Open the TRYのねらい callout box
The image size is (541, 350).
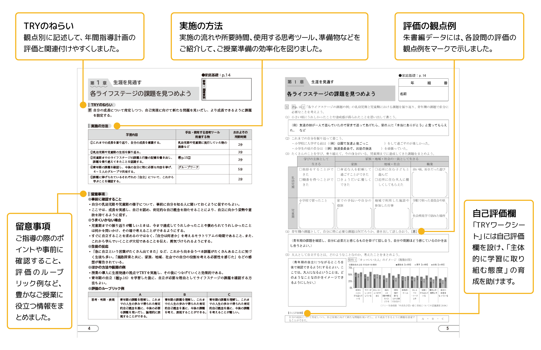[x=80, y=37]
